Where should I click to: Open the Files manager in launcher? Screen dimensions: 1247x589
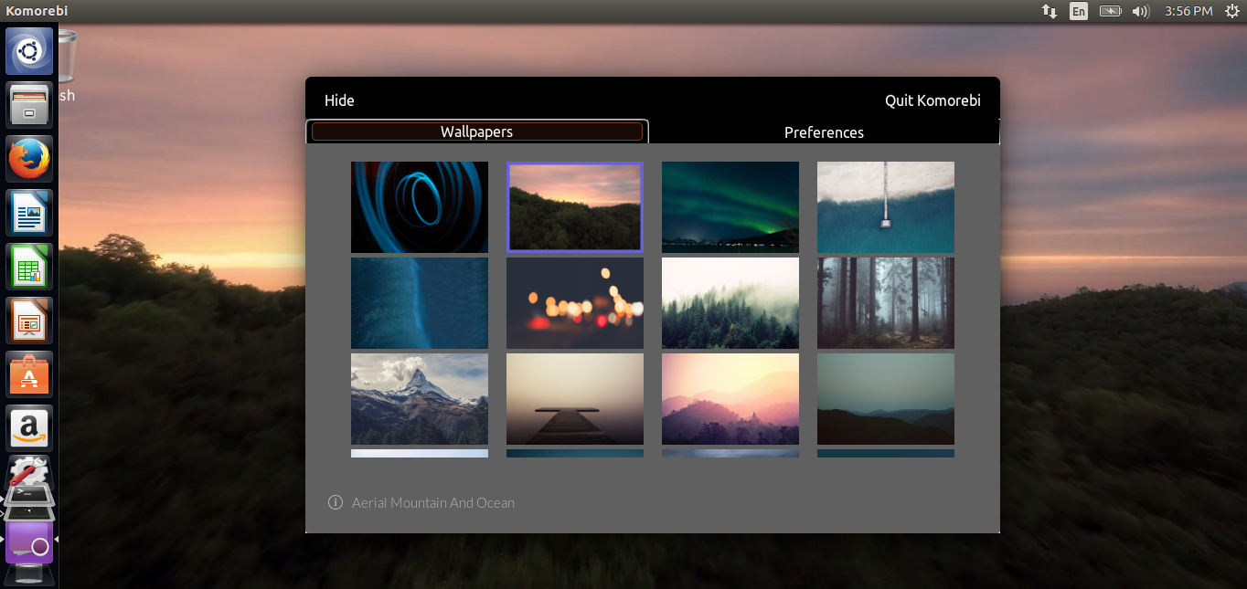point(29,105)
